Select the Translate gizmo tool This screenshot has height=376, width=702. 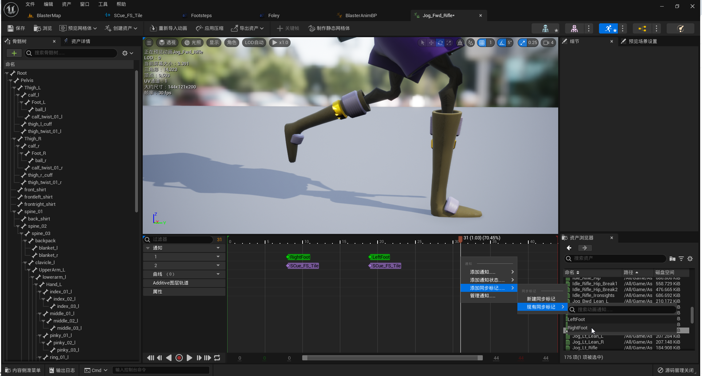pyautogui.click(x=431, y=43)
